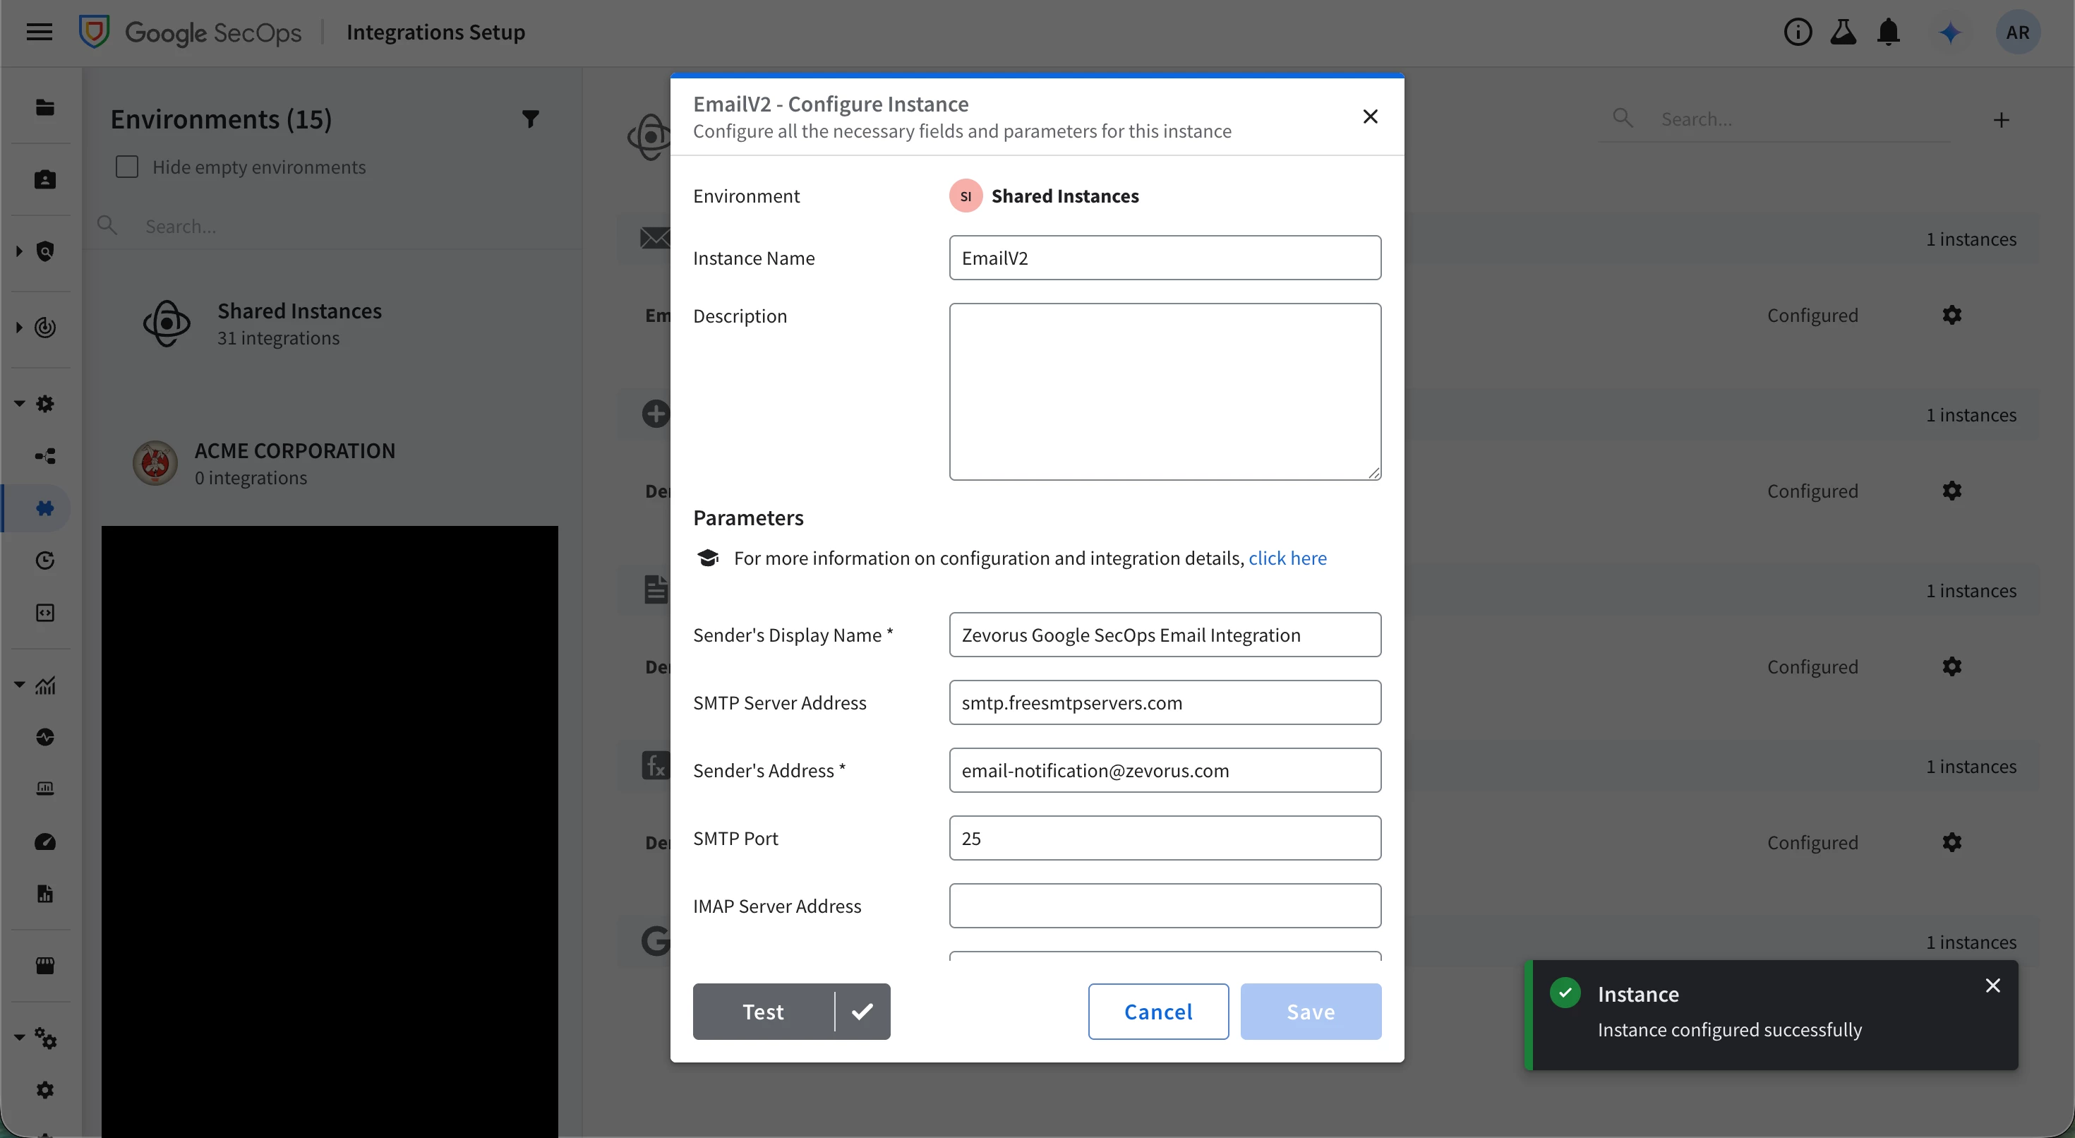2075x1138 pixels.
Task: Click the 'Instance configured successfully' message
Action: [1729, 1030]
